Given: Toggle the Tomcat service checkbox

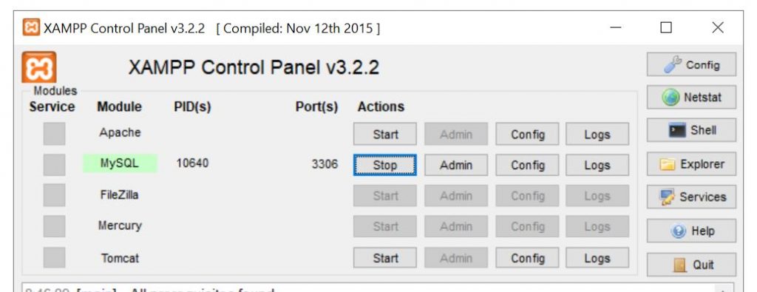Looking at the screenshot, I should [x=54, y=257].
